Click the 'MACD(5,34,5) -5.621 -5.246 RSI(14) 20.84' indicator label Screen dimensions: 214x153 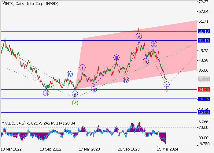(x=38, y=123)
